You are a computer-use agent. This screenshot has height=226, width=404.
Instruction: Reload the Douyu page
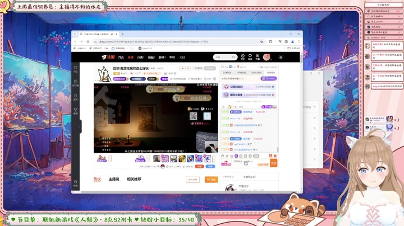[x=88, y=41]
